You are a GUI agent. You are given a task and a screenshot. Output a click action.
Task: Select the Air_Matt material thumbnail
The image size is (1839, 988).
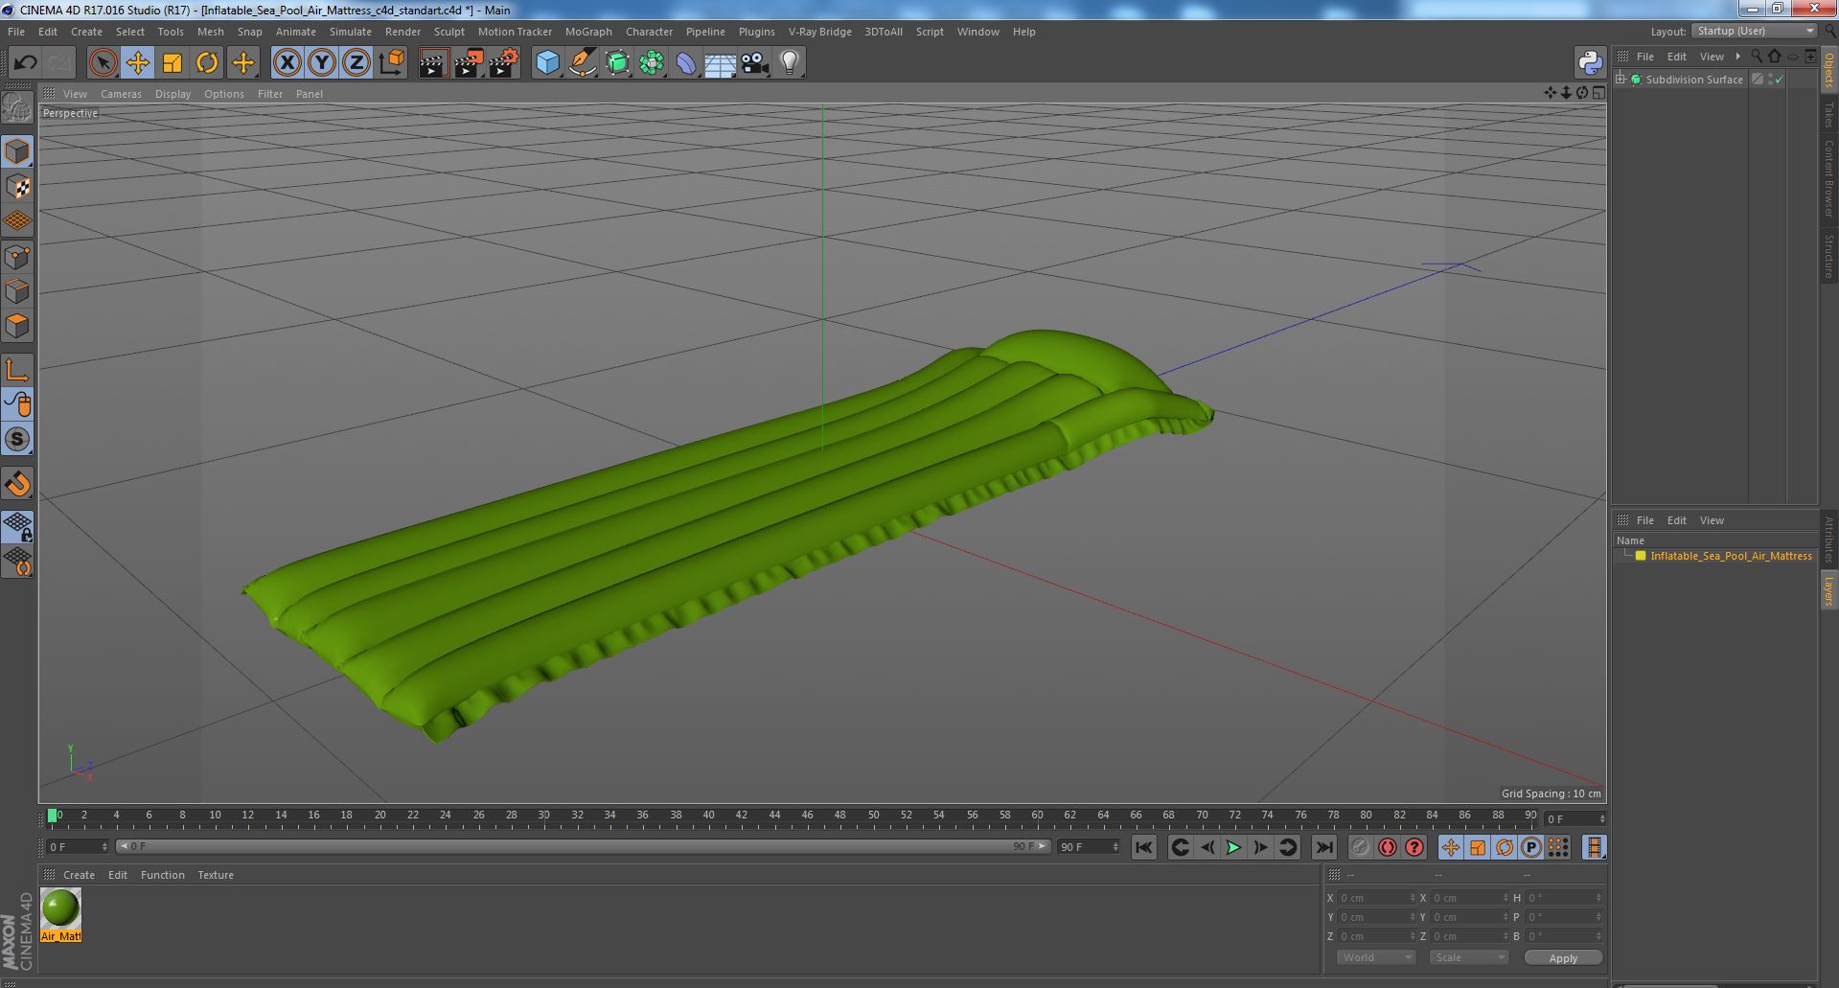click(x=60, y=915)
